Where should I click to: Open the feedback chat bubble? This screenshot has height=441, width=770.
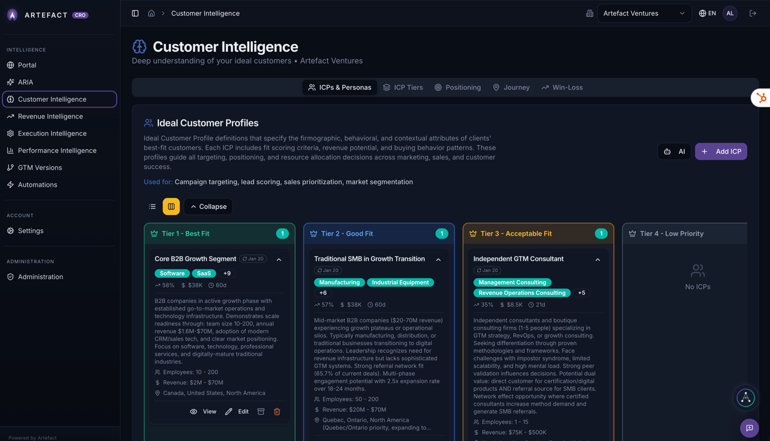(x=749, y=428)
